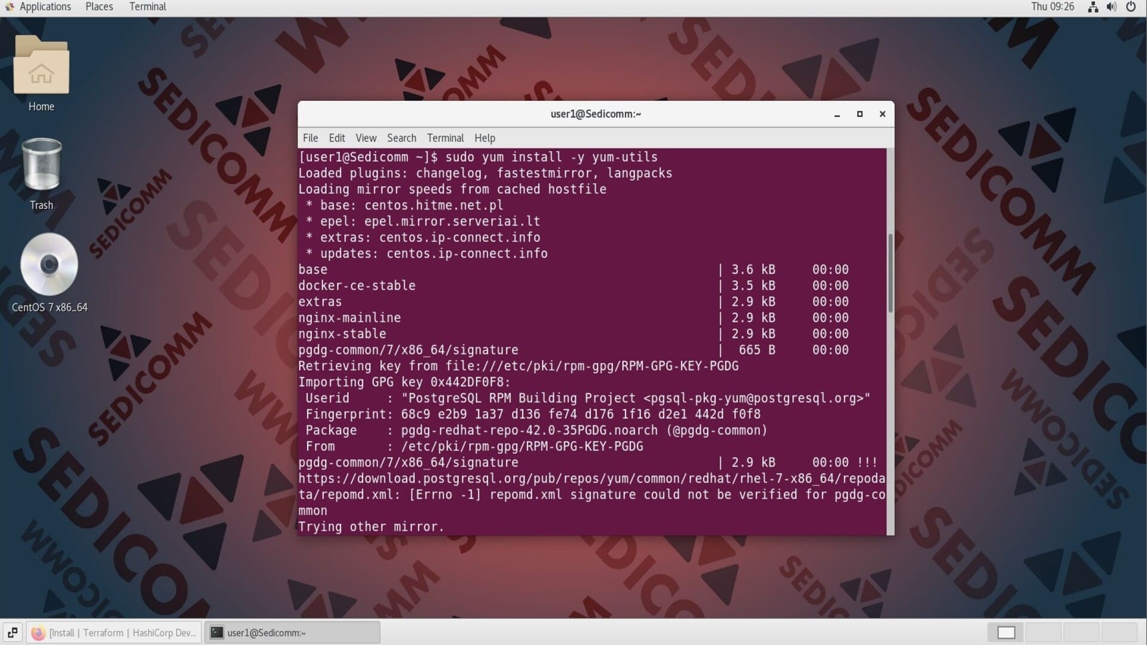The image size is (1147, 645).
Task: Click the show desktop icon in bottom panel
Action: click(13, 632)
